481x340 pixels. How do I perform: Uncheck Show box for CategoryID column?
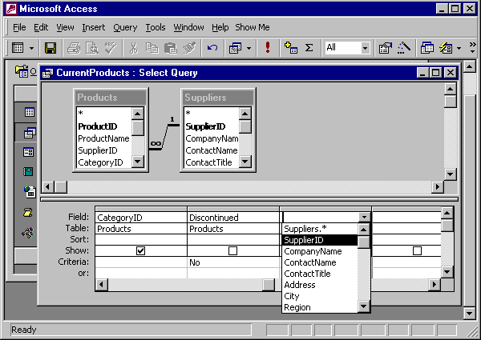[x=140, y=251]
